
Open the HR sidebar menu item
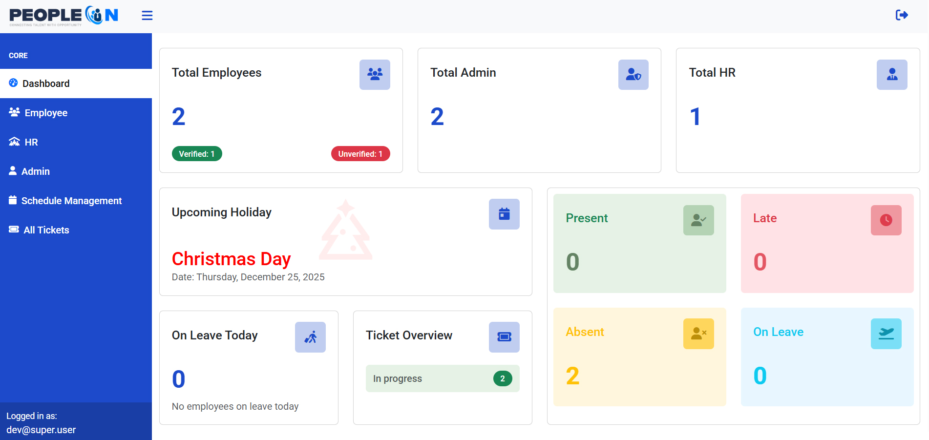pos(31,142)
